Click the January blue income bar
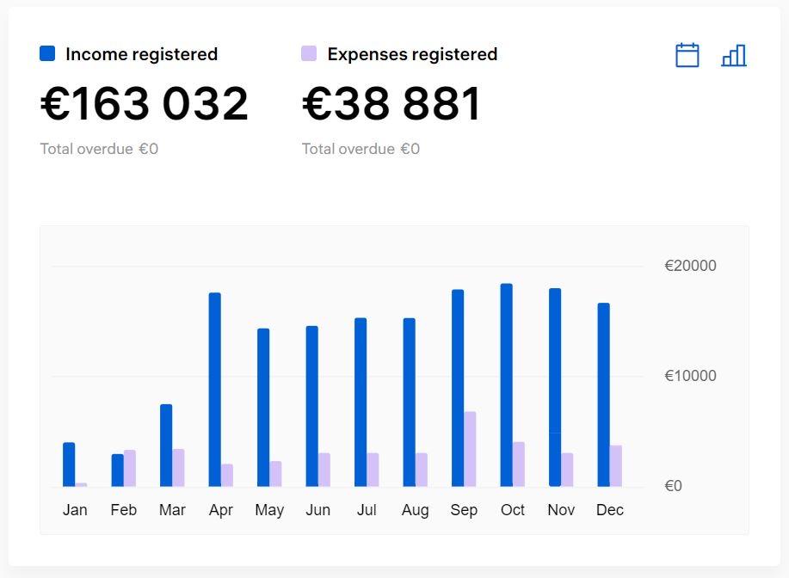 (x=69, y=464)
